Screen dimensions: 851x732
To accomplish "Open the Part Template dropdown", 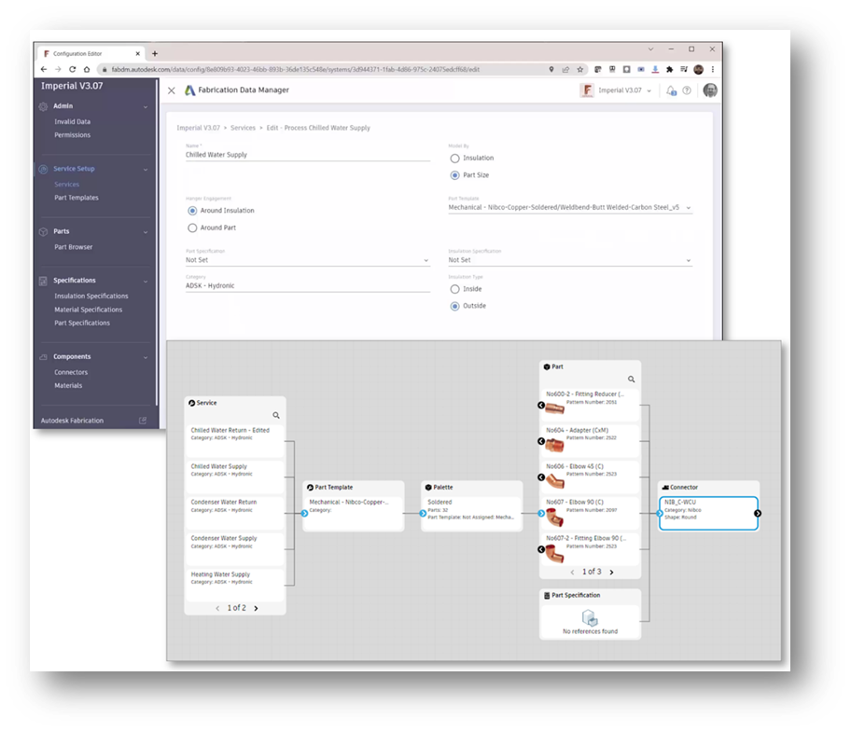I will 570,208.
